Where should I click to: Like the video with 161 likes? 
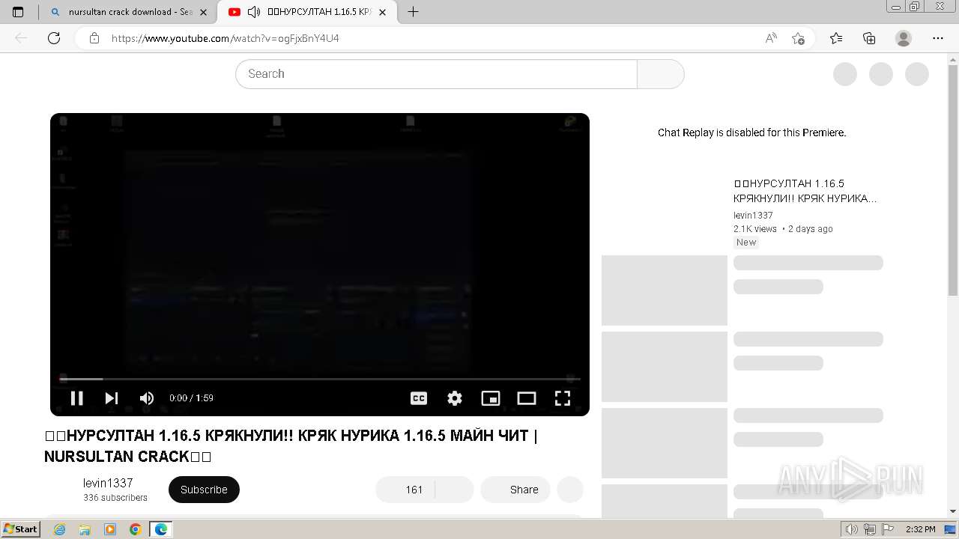[405, 490]
